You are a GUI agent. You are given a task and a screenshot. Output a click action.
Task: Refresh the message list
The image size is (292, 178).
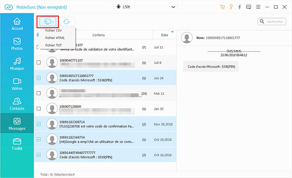(67, 22)
